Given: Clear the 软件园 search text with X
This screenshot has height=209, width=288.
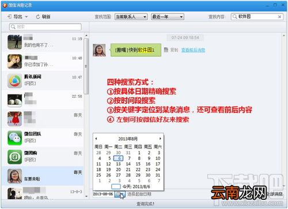Looking at the screenshot, I should click(279, 17).
